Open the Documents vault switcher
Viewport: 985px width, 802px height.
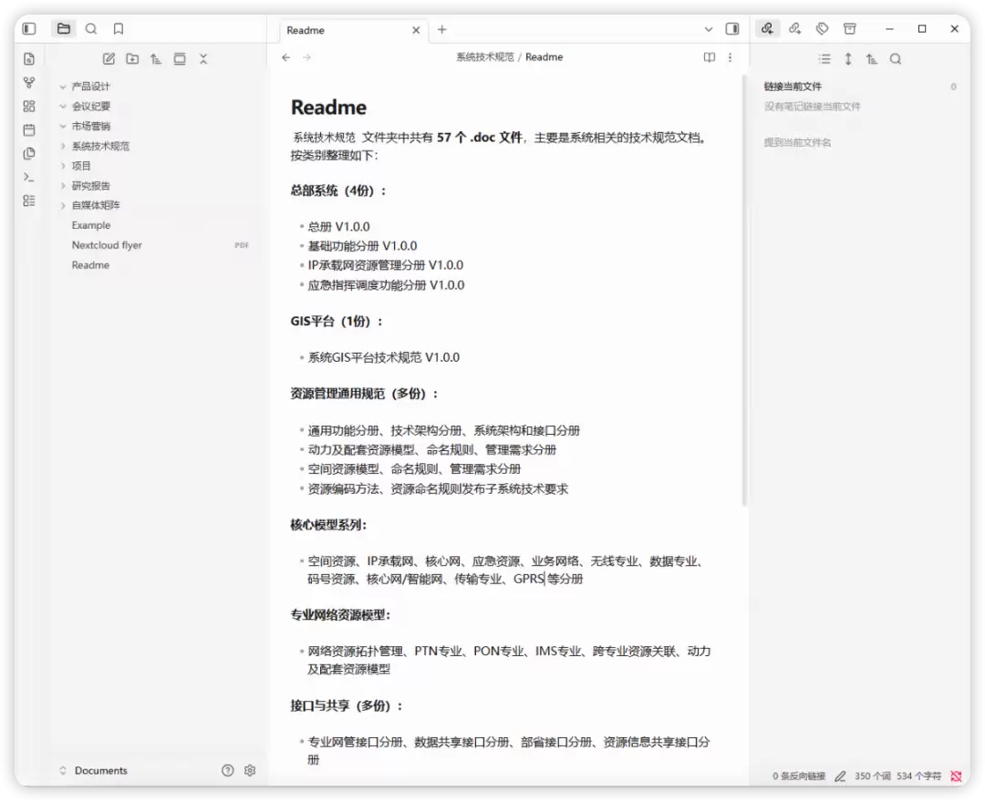click(x=94, y=771)
